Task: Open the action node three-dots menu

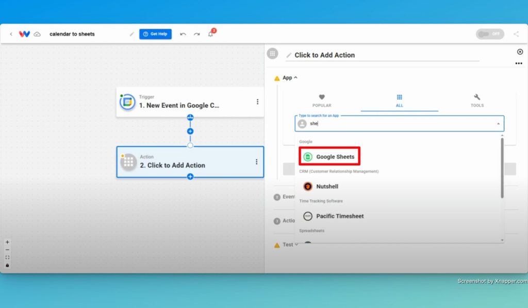Action: coord(257,162)
